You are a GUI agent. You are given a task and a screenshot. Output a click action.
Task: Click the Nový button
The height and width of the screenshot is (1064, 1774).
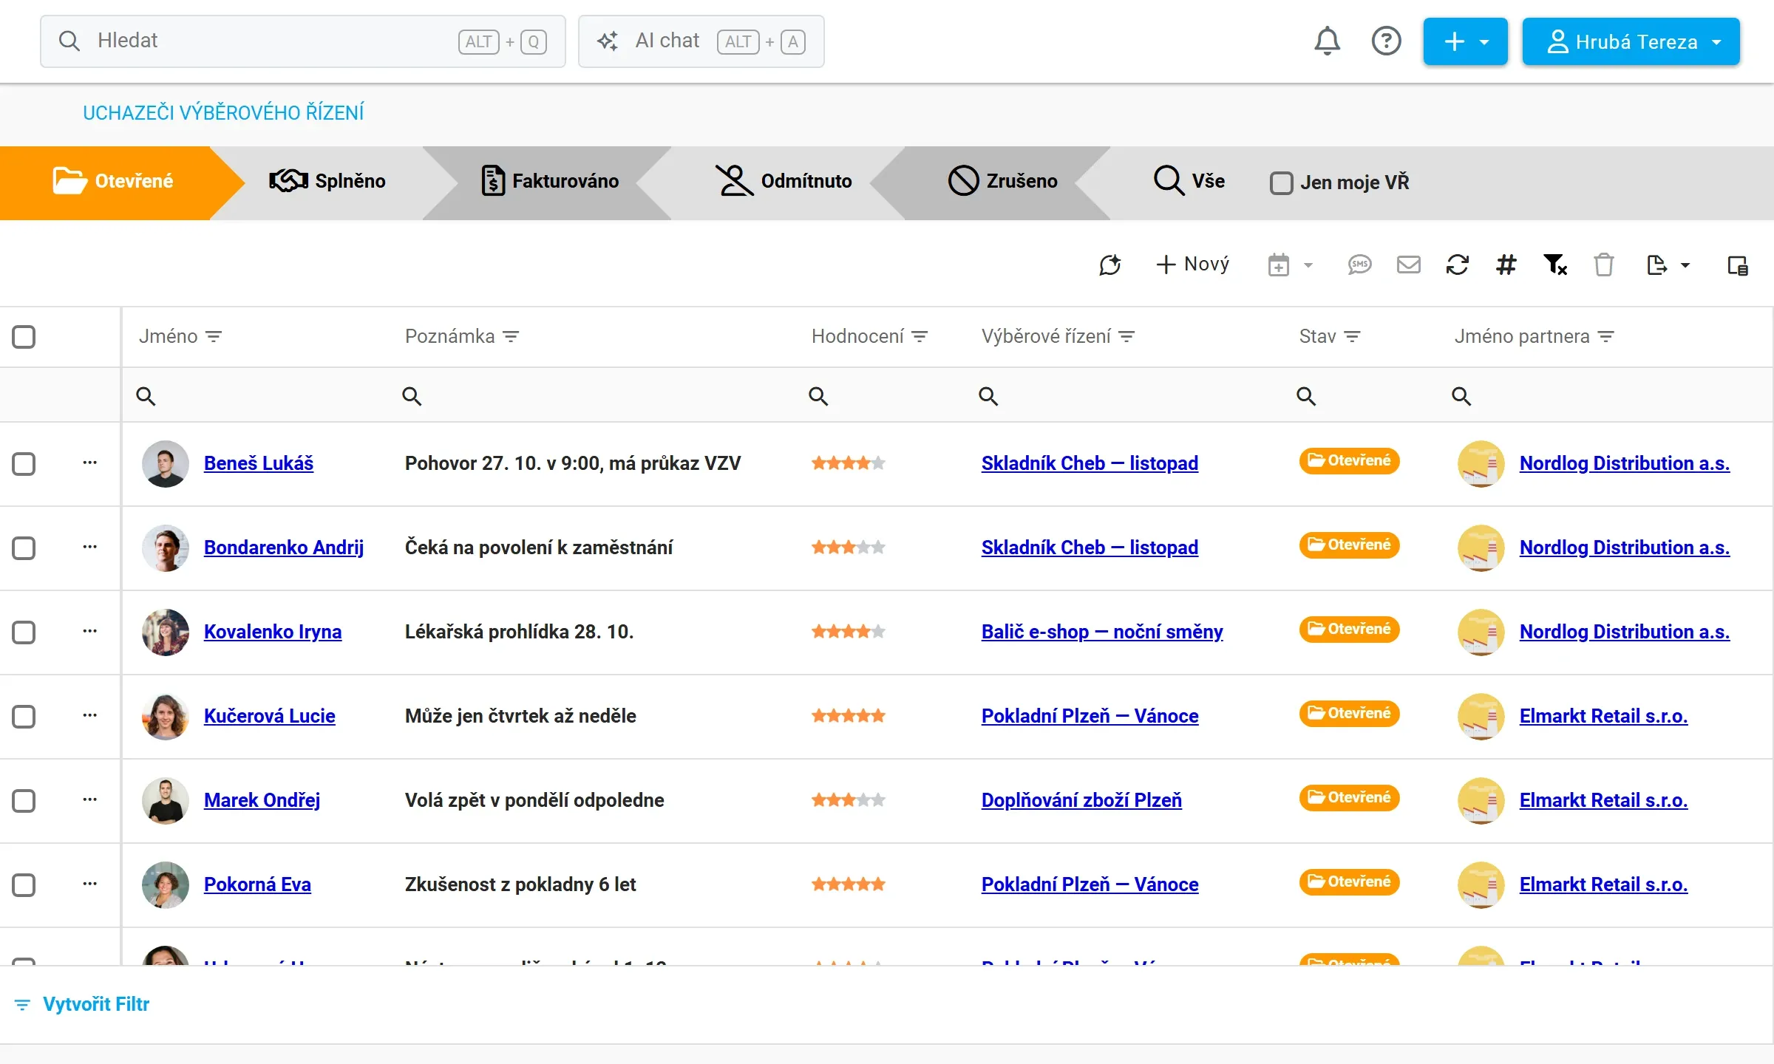tap(1192, 265)
